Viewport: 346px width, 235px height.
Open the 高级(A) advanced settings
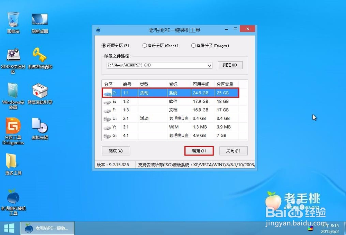coord(116,151)
